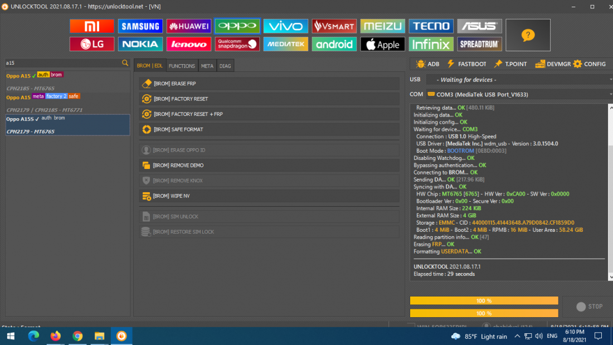This screenshot has width=613, height=345.
Task: Start [BROM] SAFE FORMAT
Action: pos(269,129)
